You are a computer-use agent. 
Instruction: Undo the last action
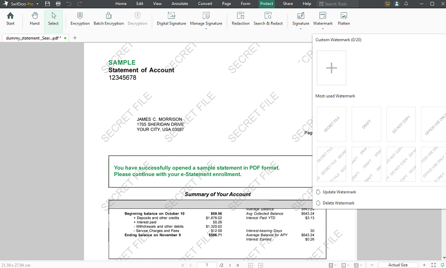point(69,4)
